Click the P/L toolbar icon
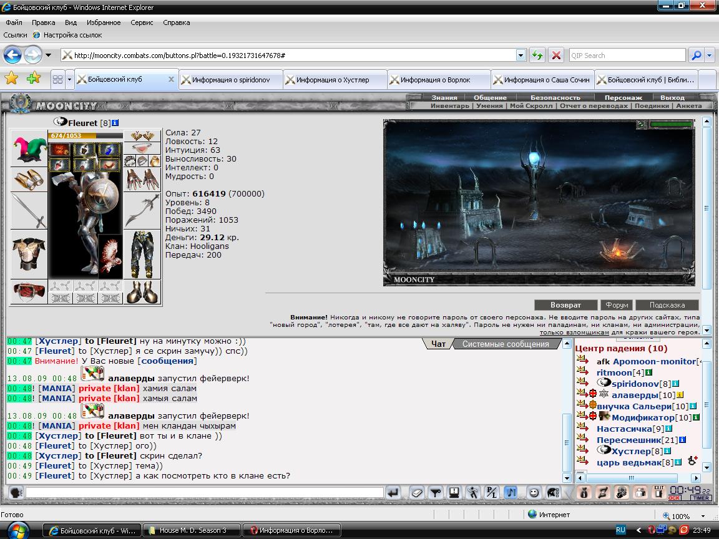This screenshot has height=539, width=719. click(x=492, y=493)
